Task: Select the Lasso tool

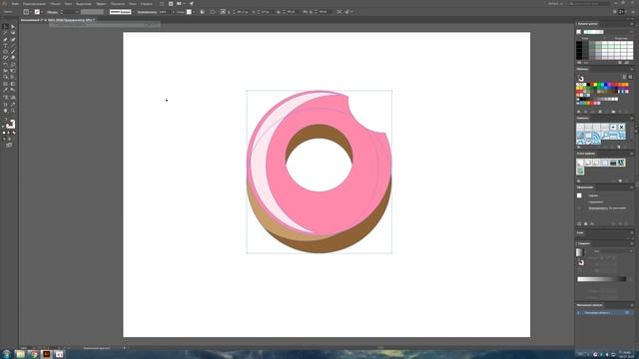Action: [13, 33]
